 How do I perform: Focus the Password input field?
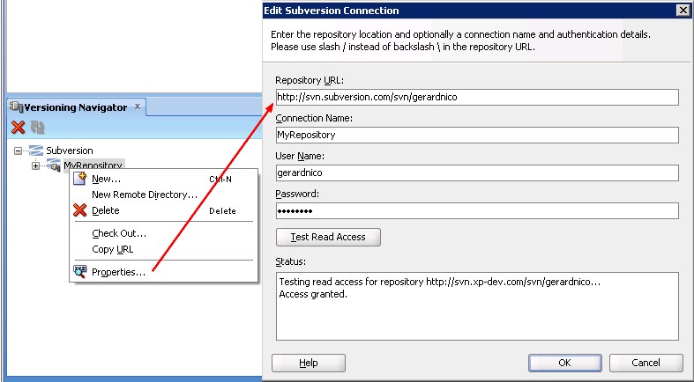tap(476, 211)
